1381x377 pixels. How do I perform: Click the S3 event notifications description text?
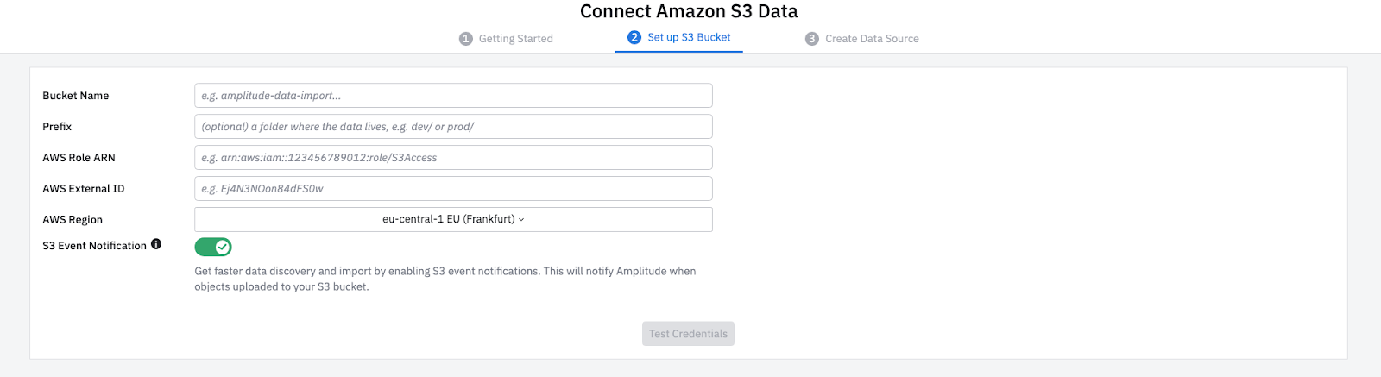tap(445, 279)
